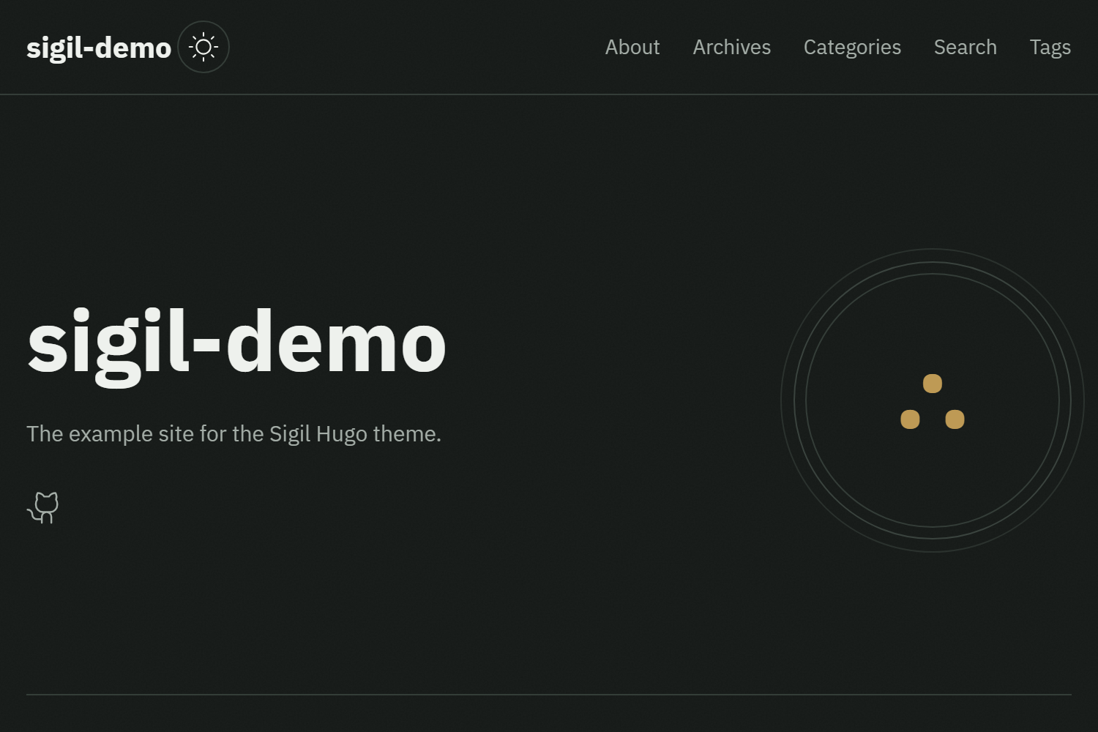Go to the About page
Image resolution: width=1098 pixels, height=732 pixels.
[632, 47]
